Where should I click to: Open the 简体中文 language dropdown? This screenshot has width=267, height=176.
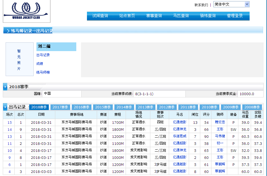pyautogui.click(x=231, y=4)
